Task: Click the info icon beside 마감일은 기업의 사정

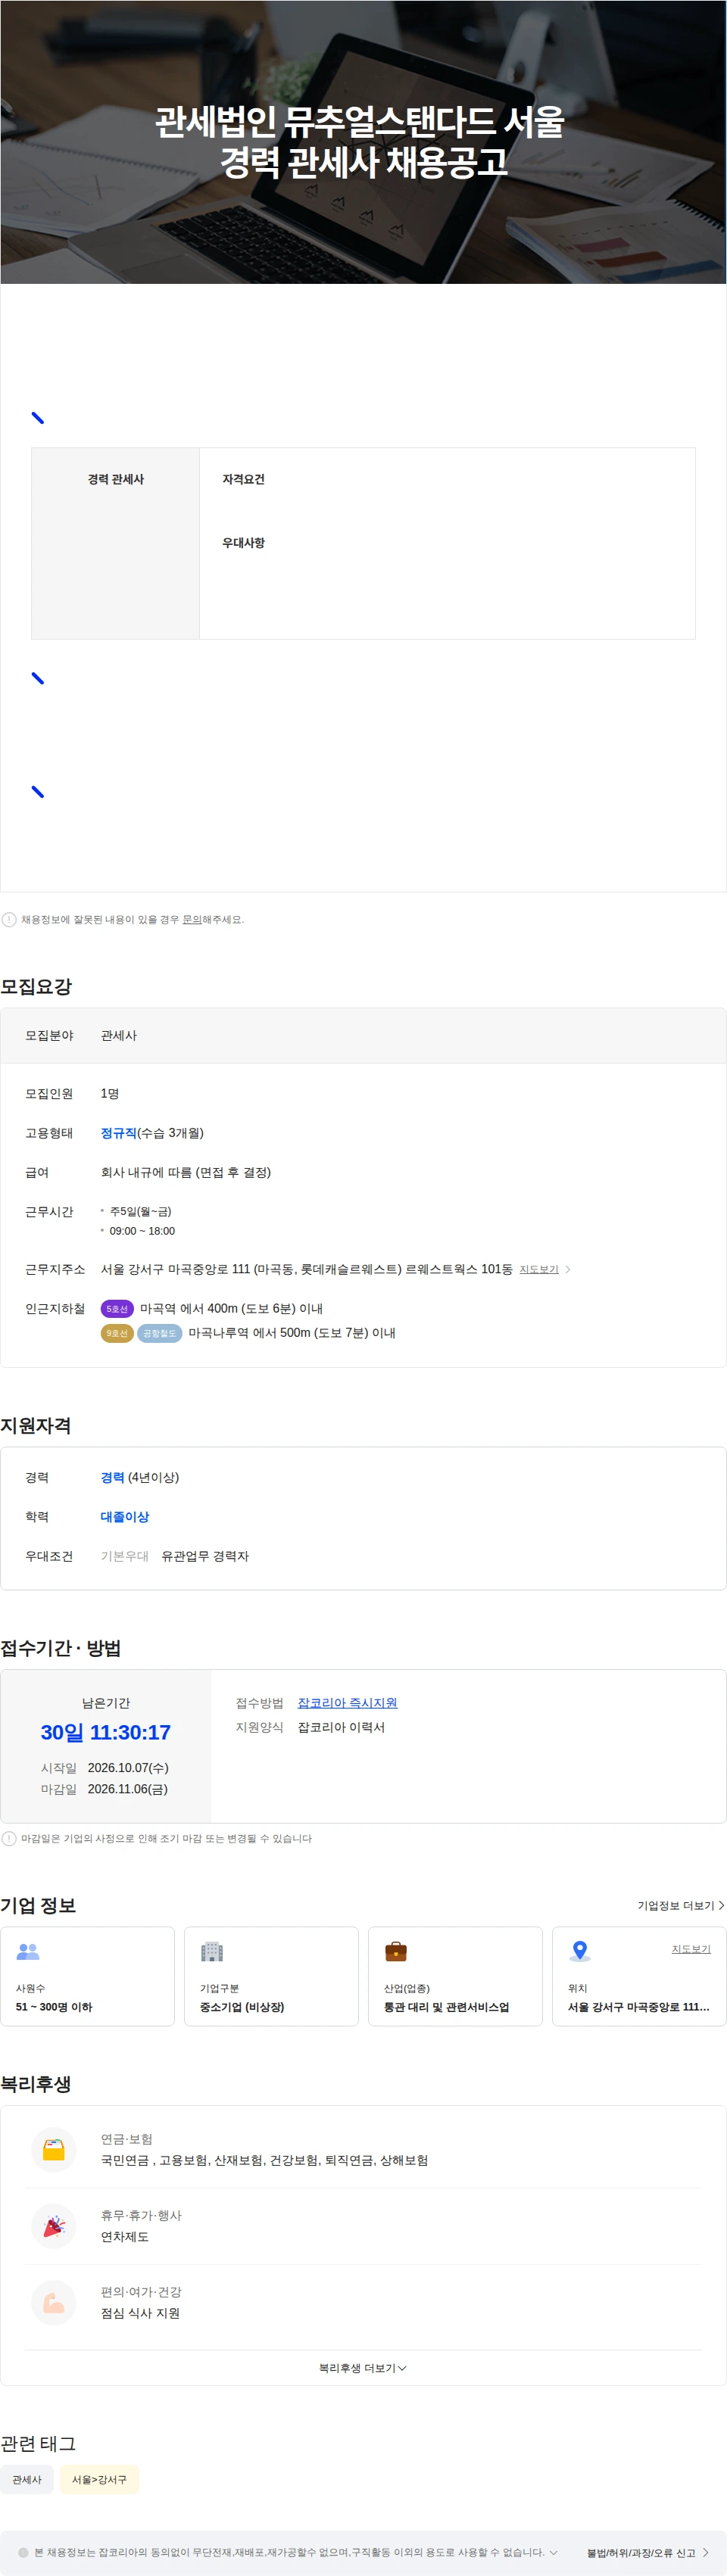Action: tap(9, 1838)
